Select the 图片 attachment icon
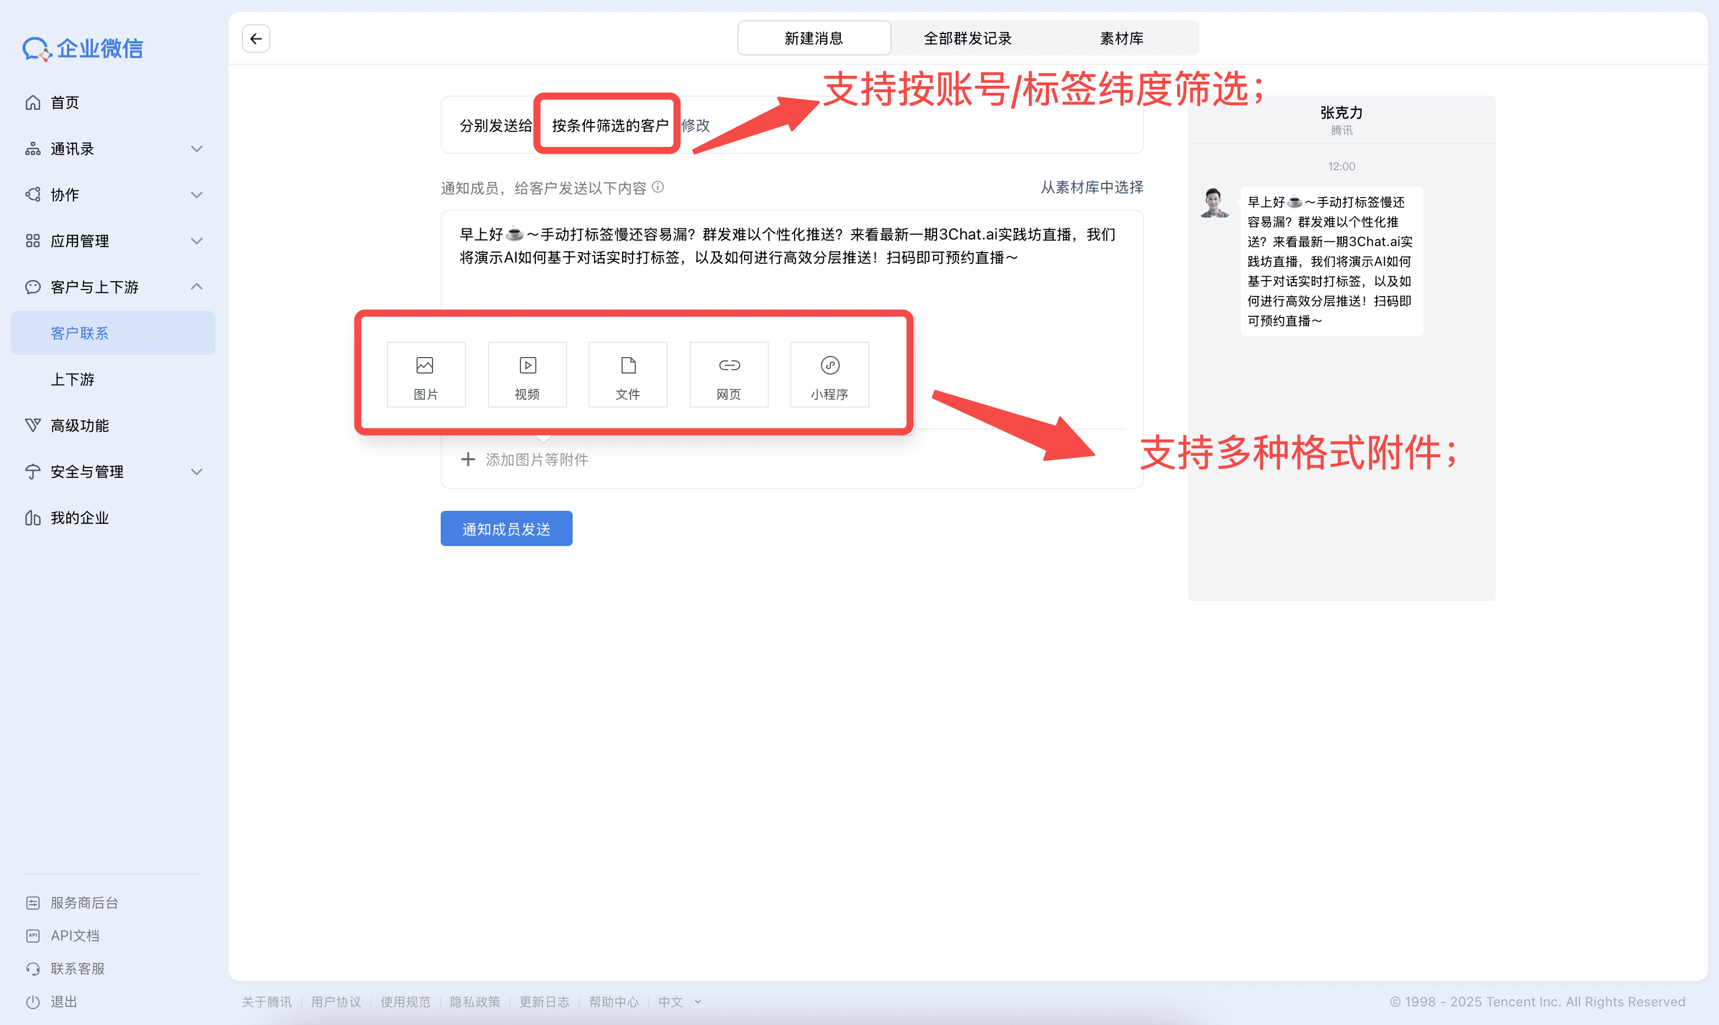Image resolution: width=1719 pixels, height=1025 pixels. (x=425, y=375)
